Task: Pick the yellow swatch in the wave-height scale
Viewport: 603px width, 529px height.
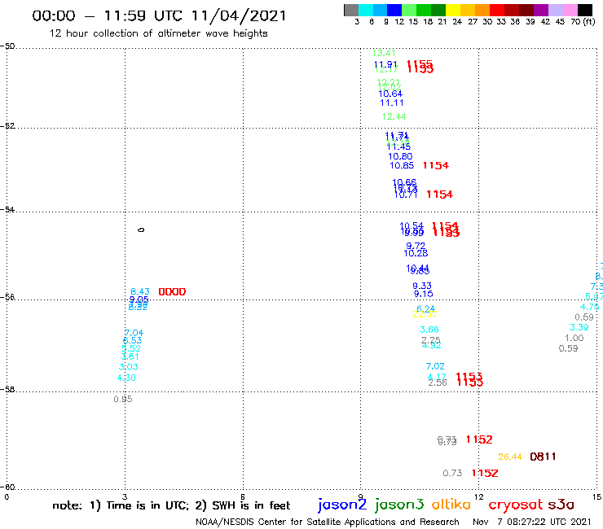Action: point(453,10)
